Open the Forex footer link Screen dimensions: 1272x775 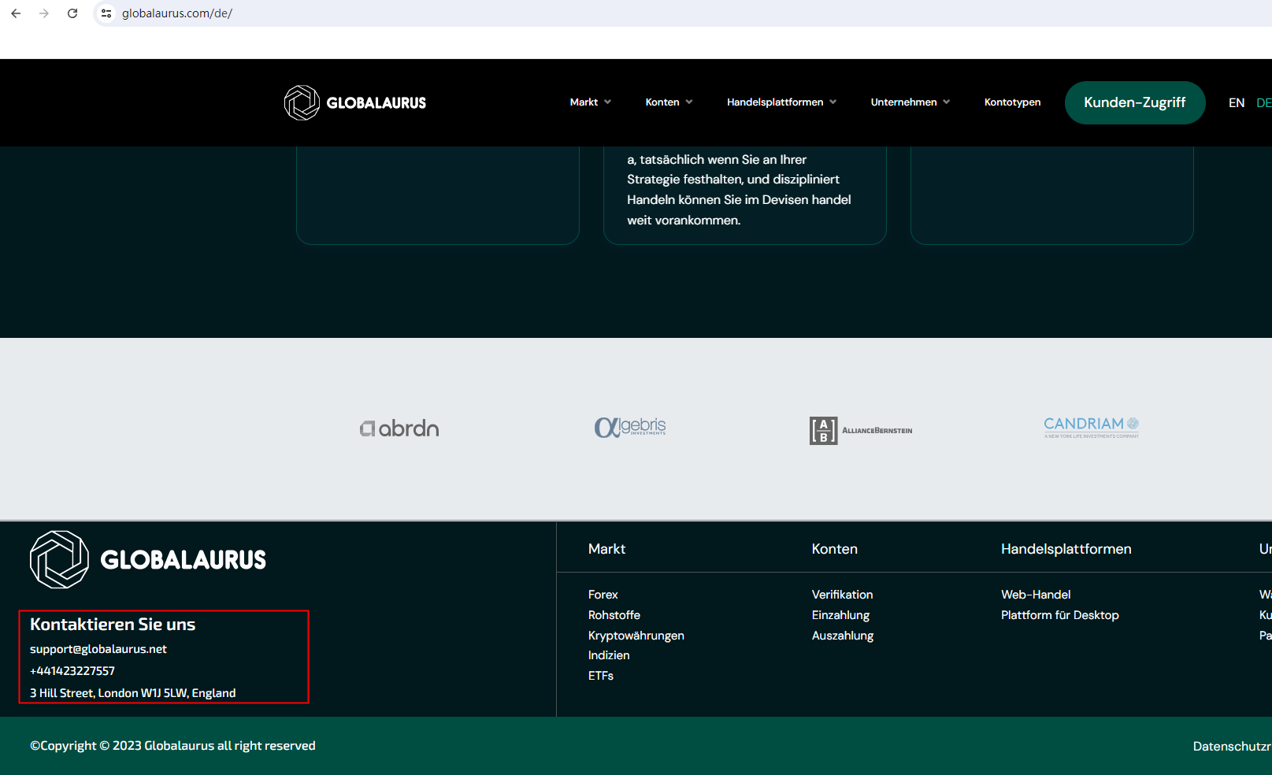click(x=603, y=595)
